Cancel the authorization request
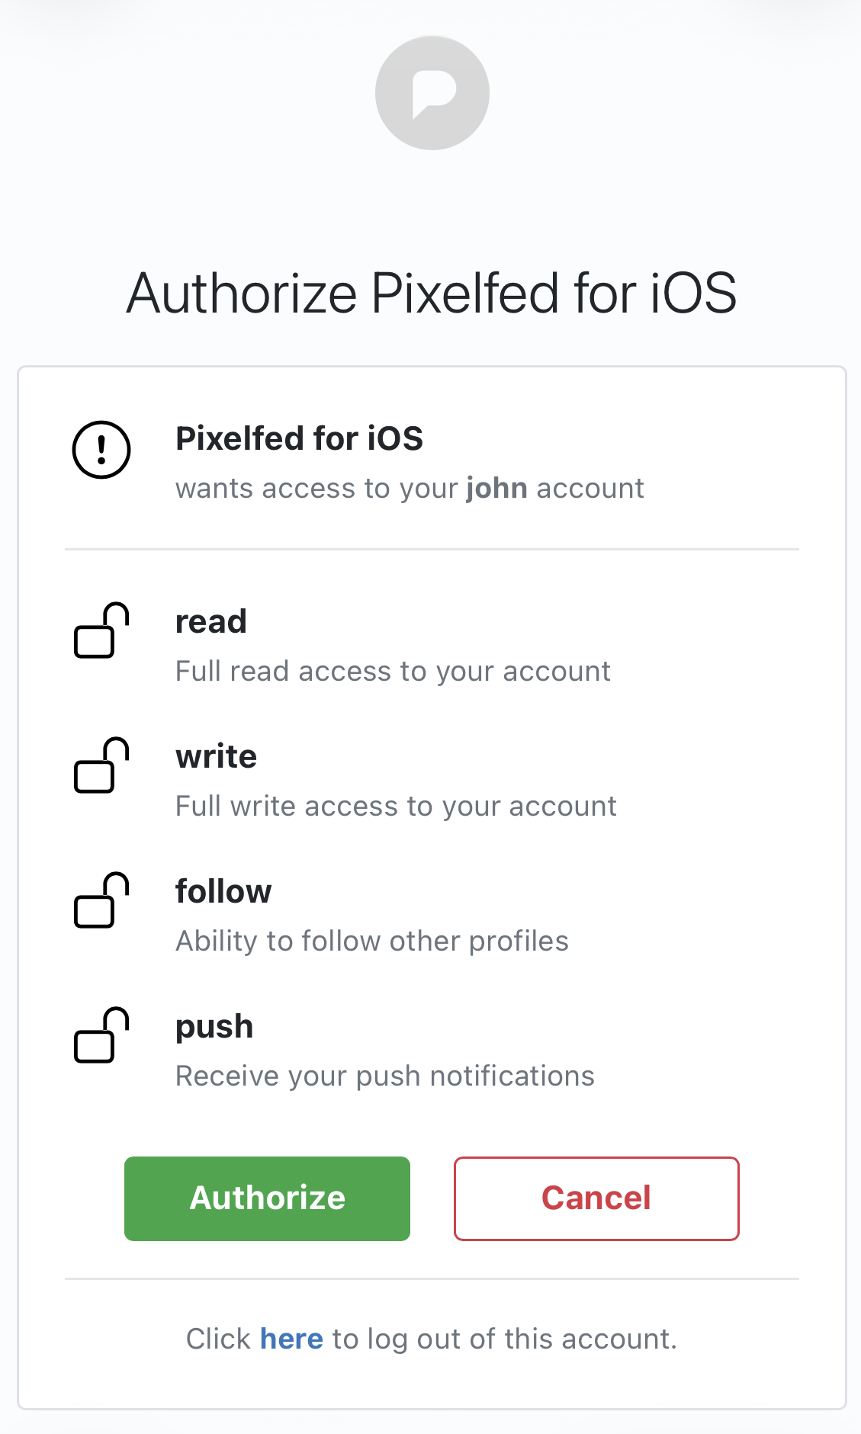The width and height of the screenshot is (861, 1434). pyautogui.click(x=596, y=1198)
